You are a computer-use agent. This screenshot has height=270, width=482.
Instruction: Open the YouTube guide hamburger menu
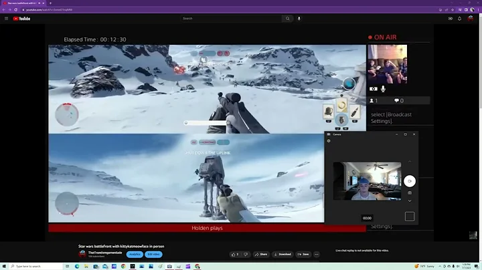[x=6, y=19]
